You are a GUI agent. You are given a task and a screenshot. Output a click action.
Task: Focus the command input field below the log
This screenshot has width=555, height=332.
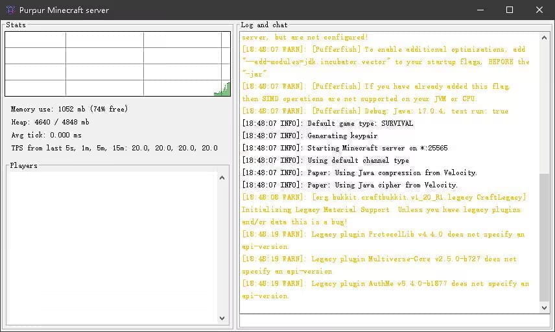(x=394, y=320)
